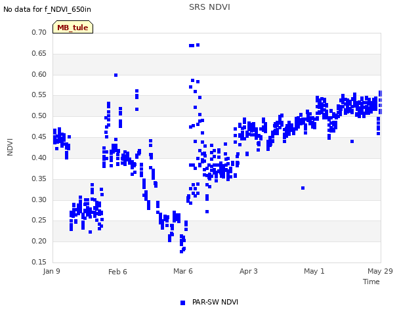Click the May 1 x-axis label
This screenshot has width=420, height=315.
pyautogui.click(x=314, y=271)
